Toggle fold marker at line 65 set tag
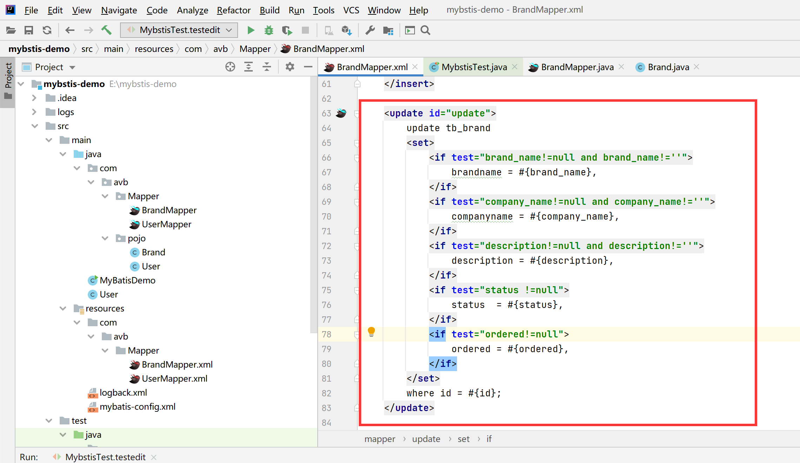Screen dimensions: 800x463 point(357,143)
